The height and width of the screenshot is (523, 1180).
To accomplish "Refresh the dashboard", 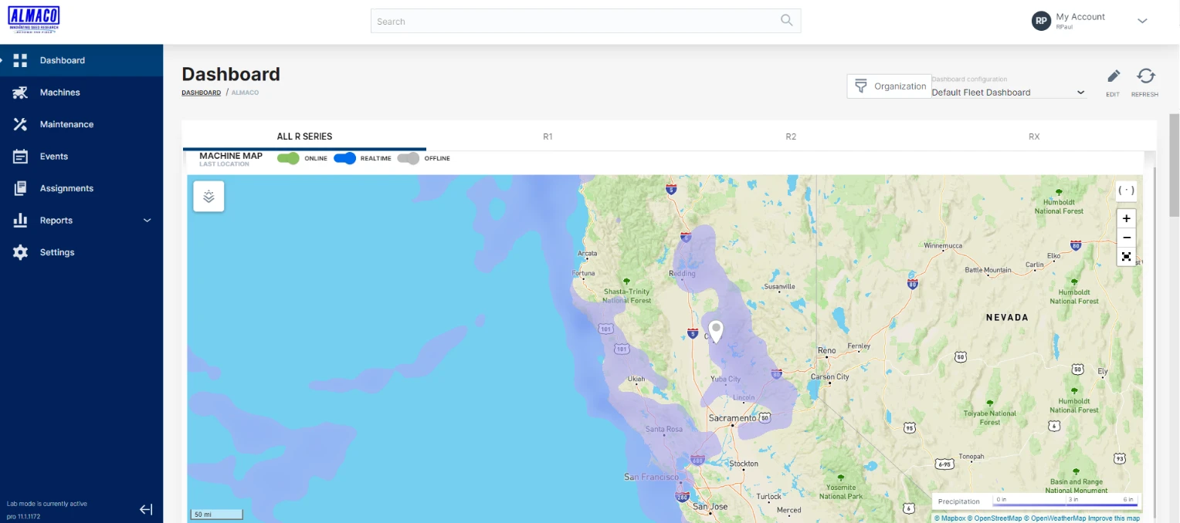I will click(1145, 76).
